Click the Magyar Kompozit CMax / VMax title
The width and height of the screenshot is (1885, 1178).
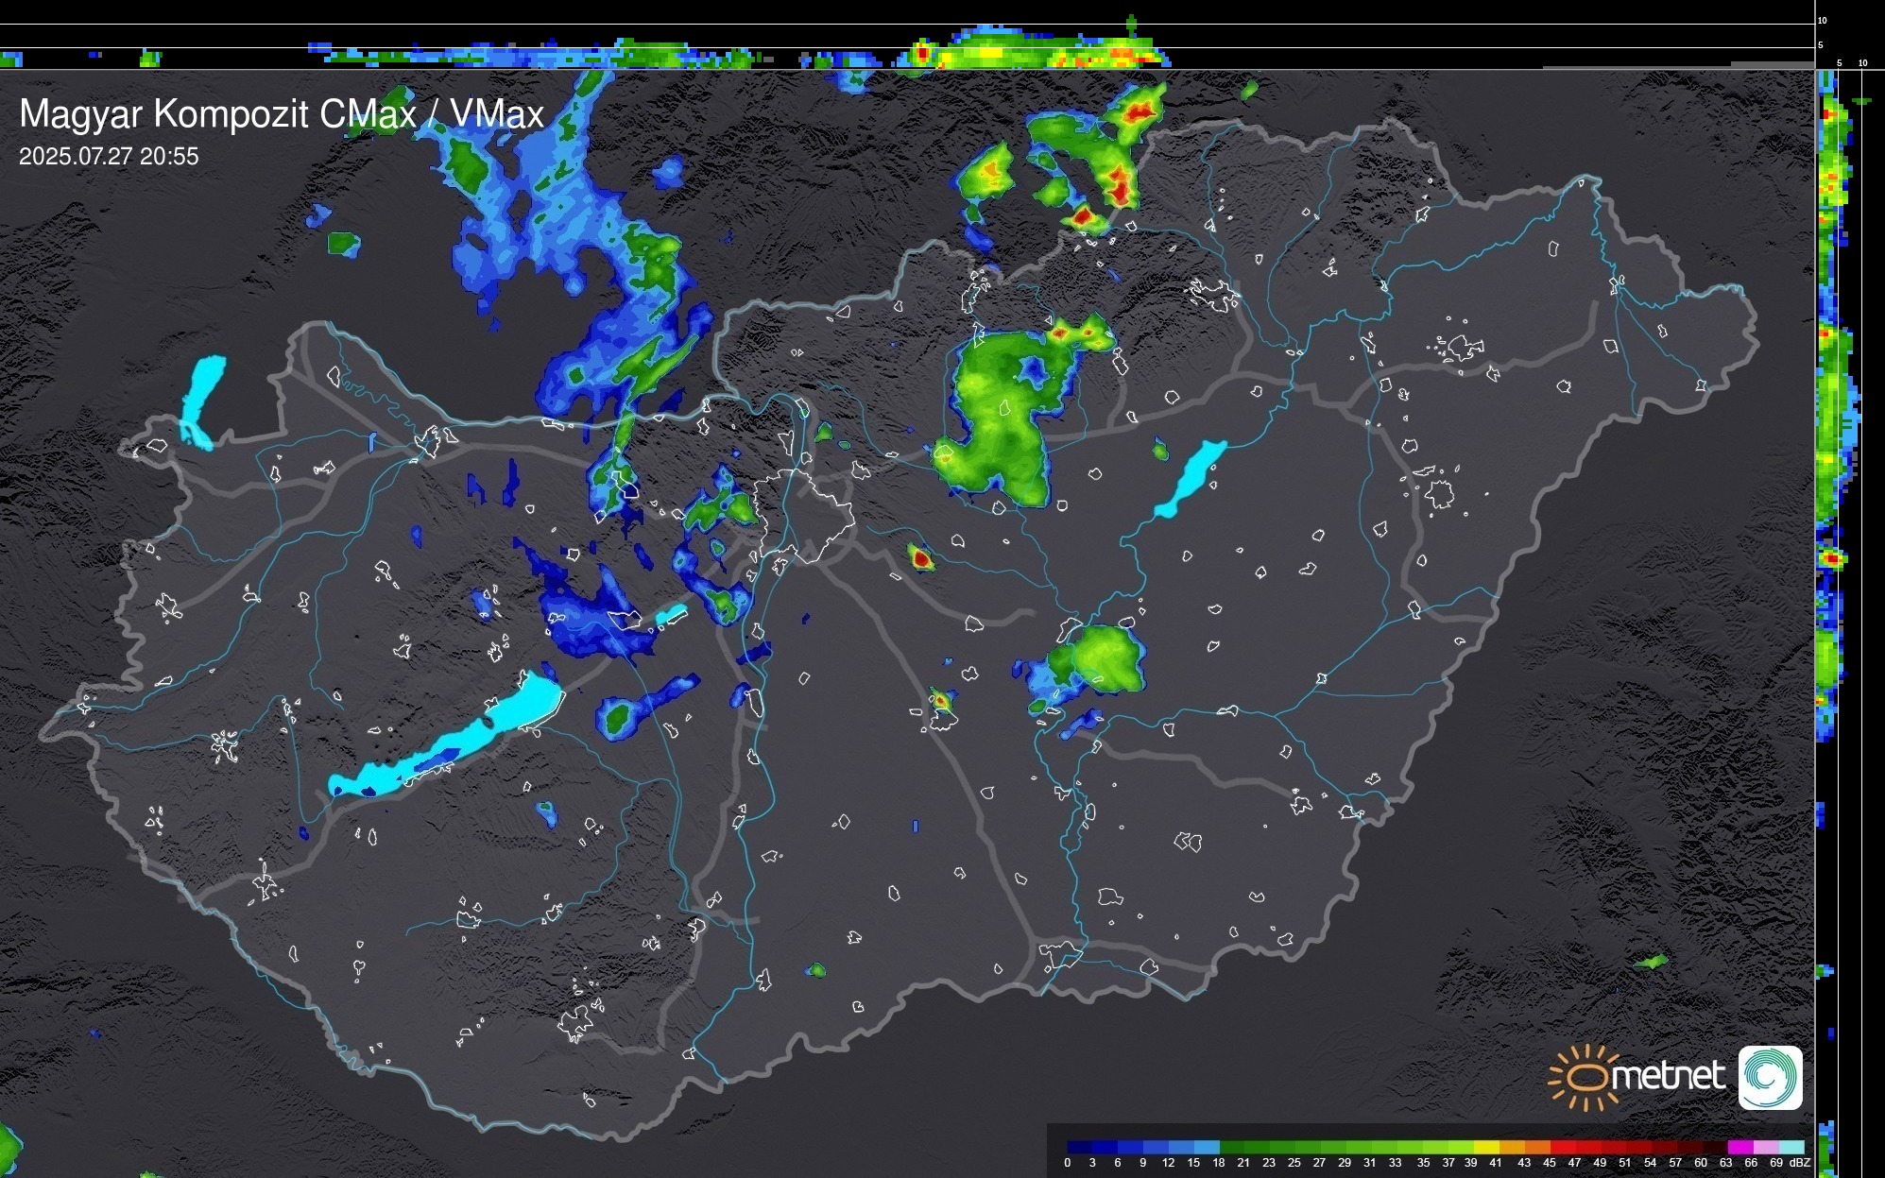(282, 114)
